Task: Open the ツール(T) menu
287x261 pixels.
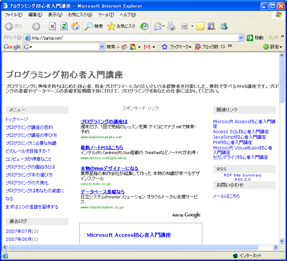Action: click(106, 15)
